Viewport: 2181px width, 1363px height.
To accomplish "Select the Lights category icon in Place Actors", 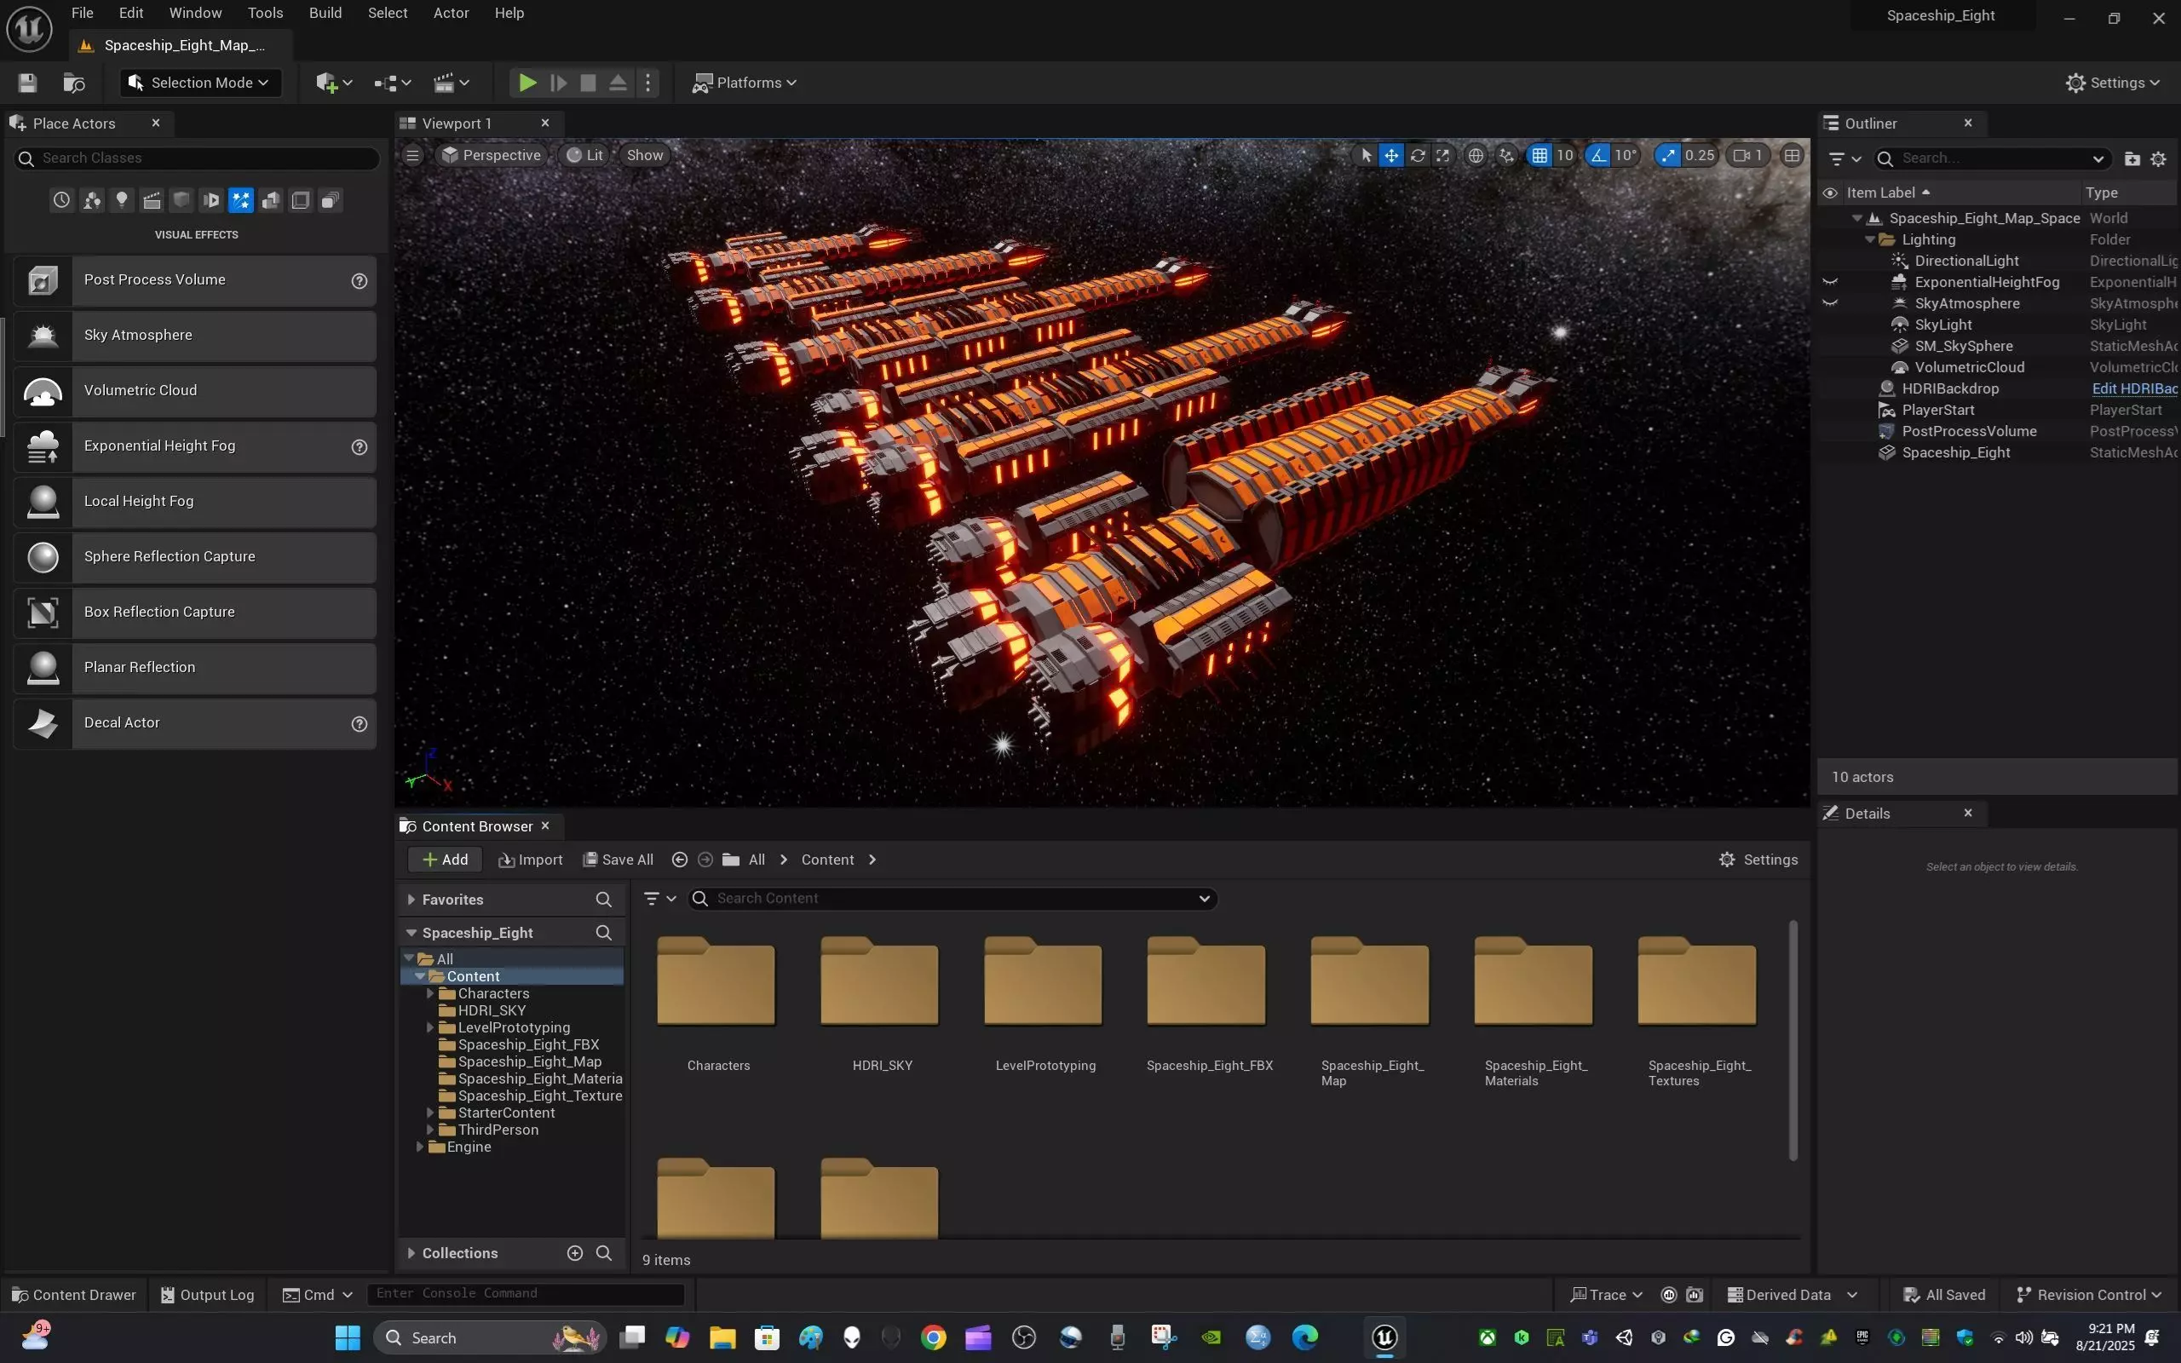I will 122,200.
